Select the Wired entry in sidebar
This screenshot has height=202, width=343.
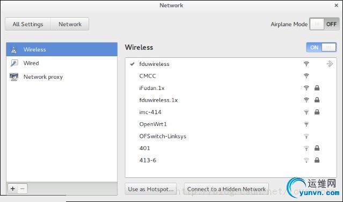point(62,63)
